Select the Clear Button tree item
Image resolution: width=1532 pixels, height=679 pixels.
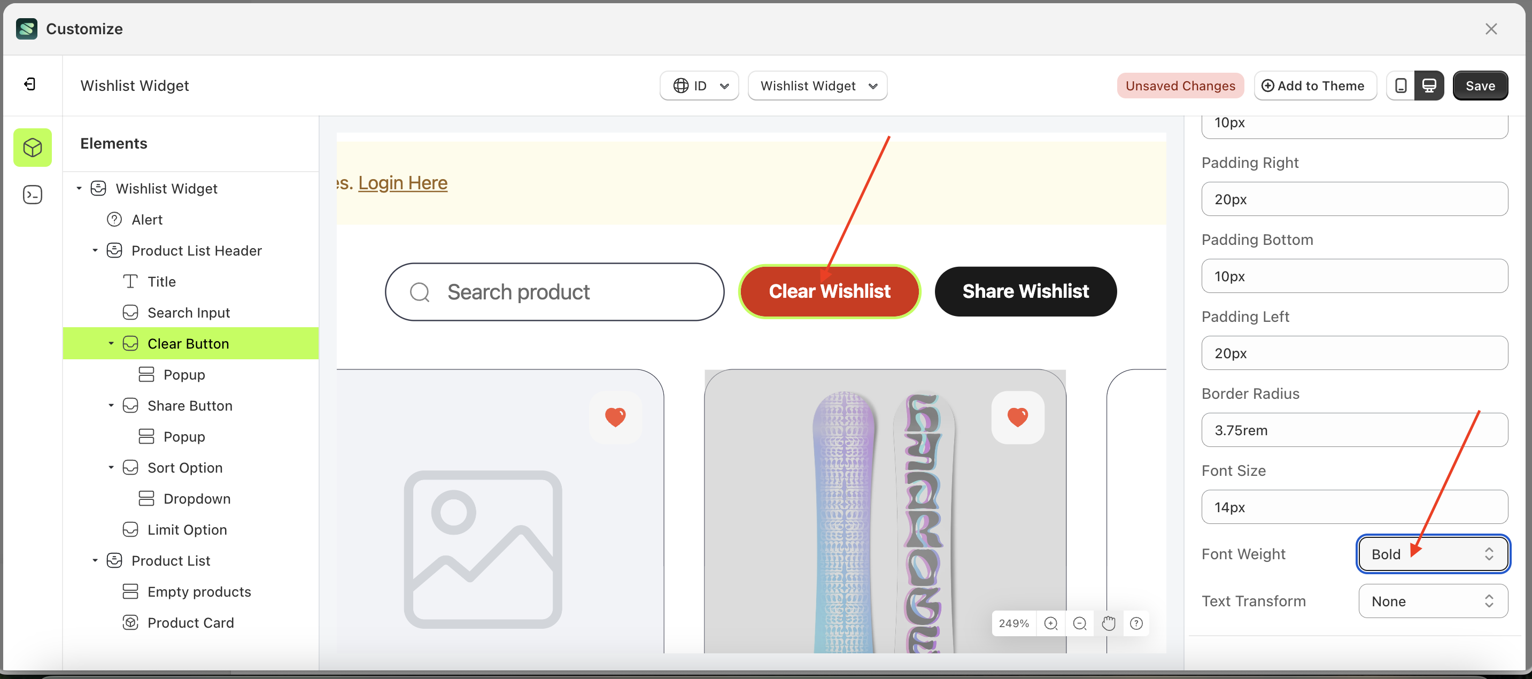point(188,343)
